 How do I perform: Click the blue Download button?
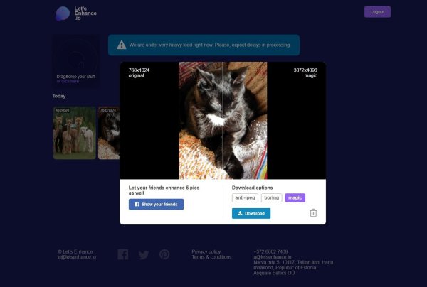coord(251,213)
